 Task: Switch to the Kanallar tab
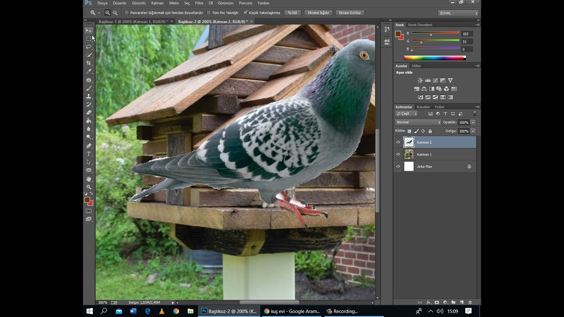point(423,107)
